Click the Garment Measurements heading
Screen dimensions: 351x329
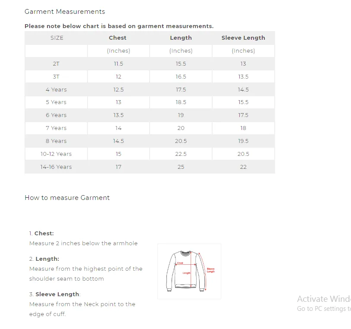pyautogui.click(x=65, y=12)
